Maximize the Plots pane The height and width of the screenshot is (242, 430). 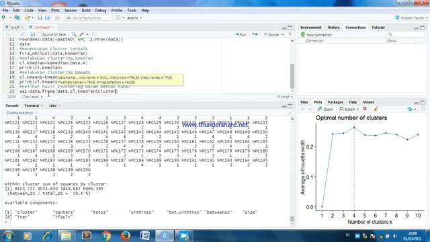pos(423,102)
